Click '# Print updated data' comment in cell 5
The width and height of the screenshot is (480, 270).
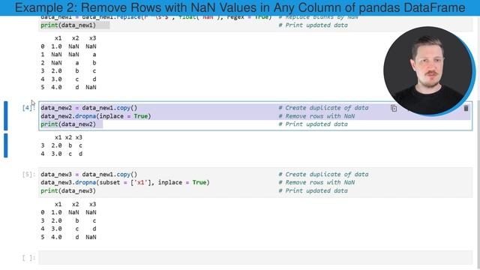(x=313, y=190)
